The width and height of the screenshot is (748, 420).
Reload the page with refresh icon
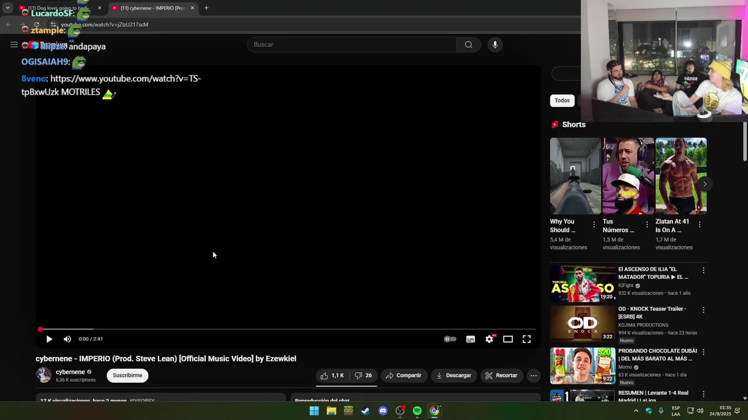[x=36, y=24]
